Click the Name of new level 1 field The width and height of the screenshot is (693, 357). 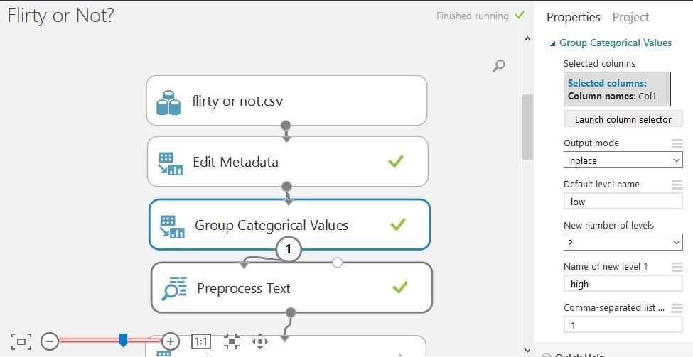coord(623,284)
